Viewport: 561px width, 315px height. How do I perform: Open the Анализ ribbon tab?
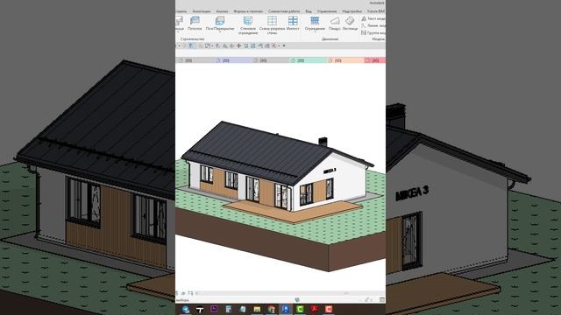pos(222,11)
